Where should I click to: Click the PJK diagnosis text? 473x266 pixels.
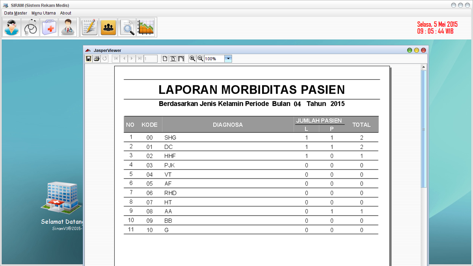point(169,166)
